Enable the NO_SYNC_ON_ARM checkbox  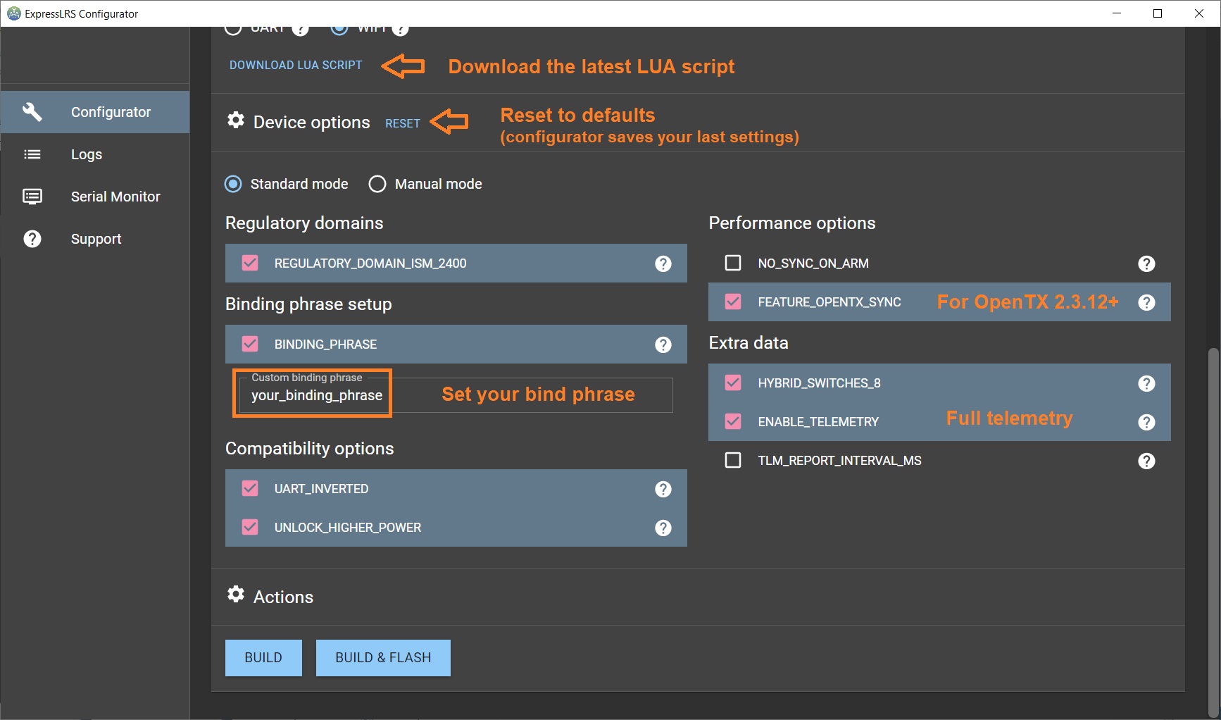point(733,263)
